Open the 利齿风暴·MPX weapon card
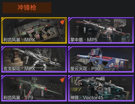Image resolution: width=135 pixels, height=104 pixels. point(34,30)
